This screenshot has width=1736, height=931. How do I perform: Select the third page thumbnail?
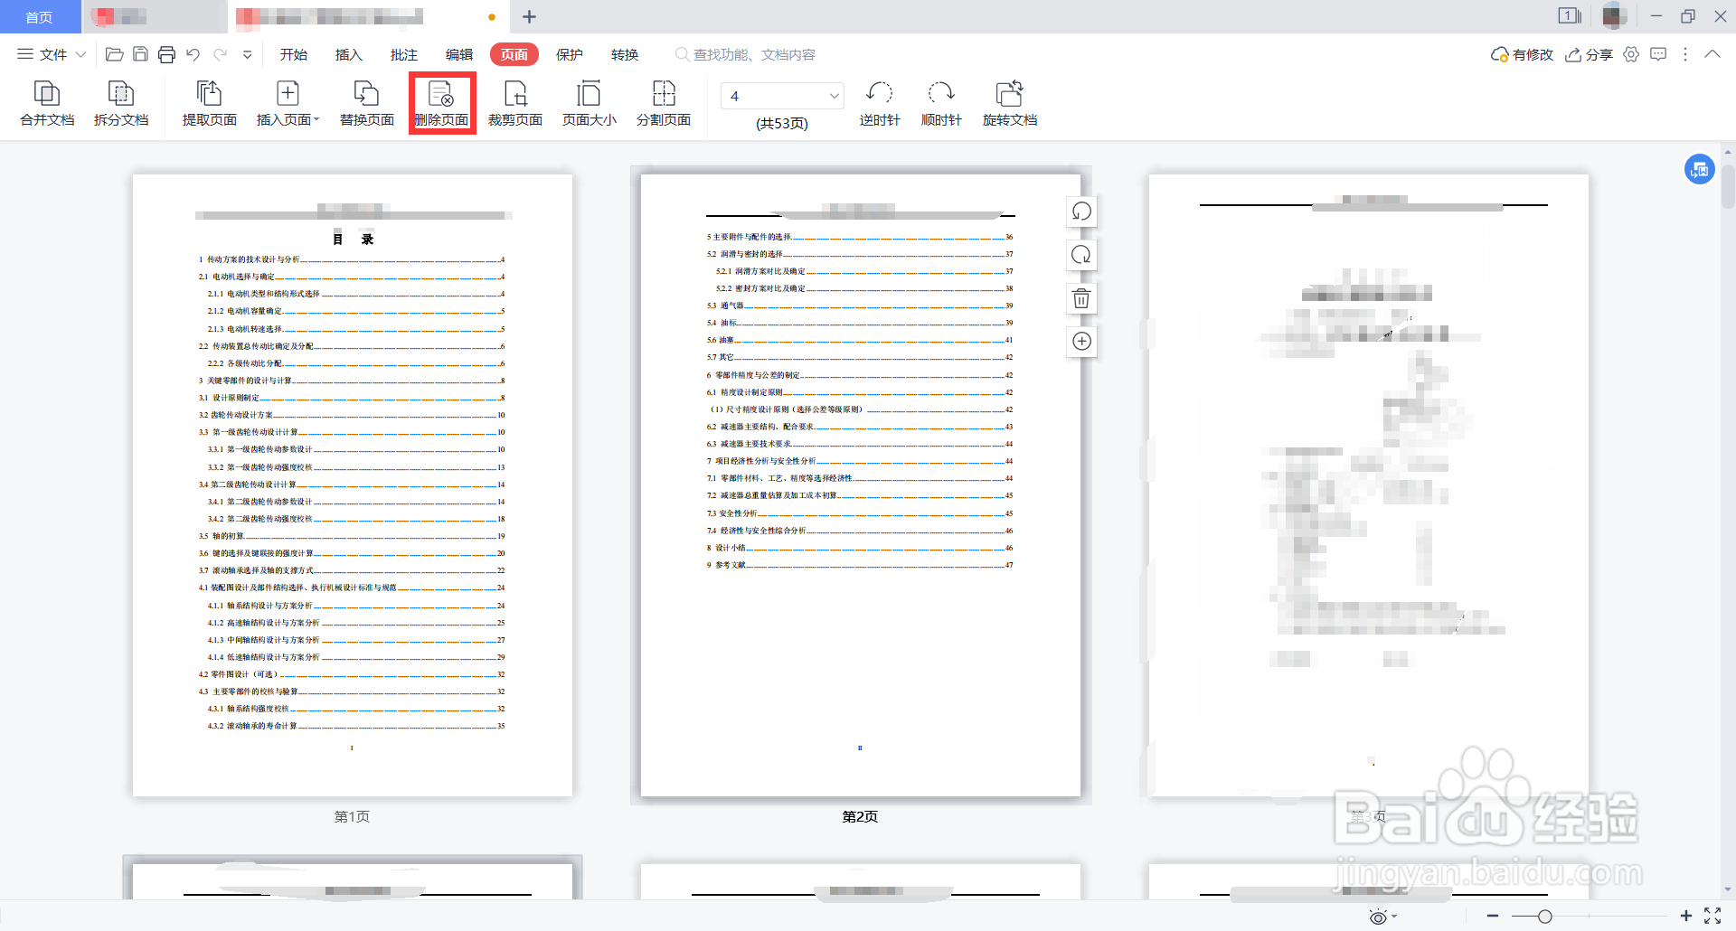pos(1369,485)
